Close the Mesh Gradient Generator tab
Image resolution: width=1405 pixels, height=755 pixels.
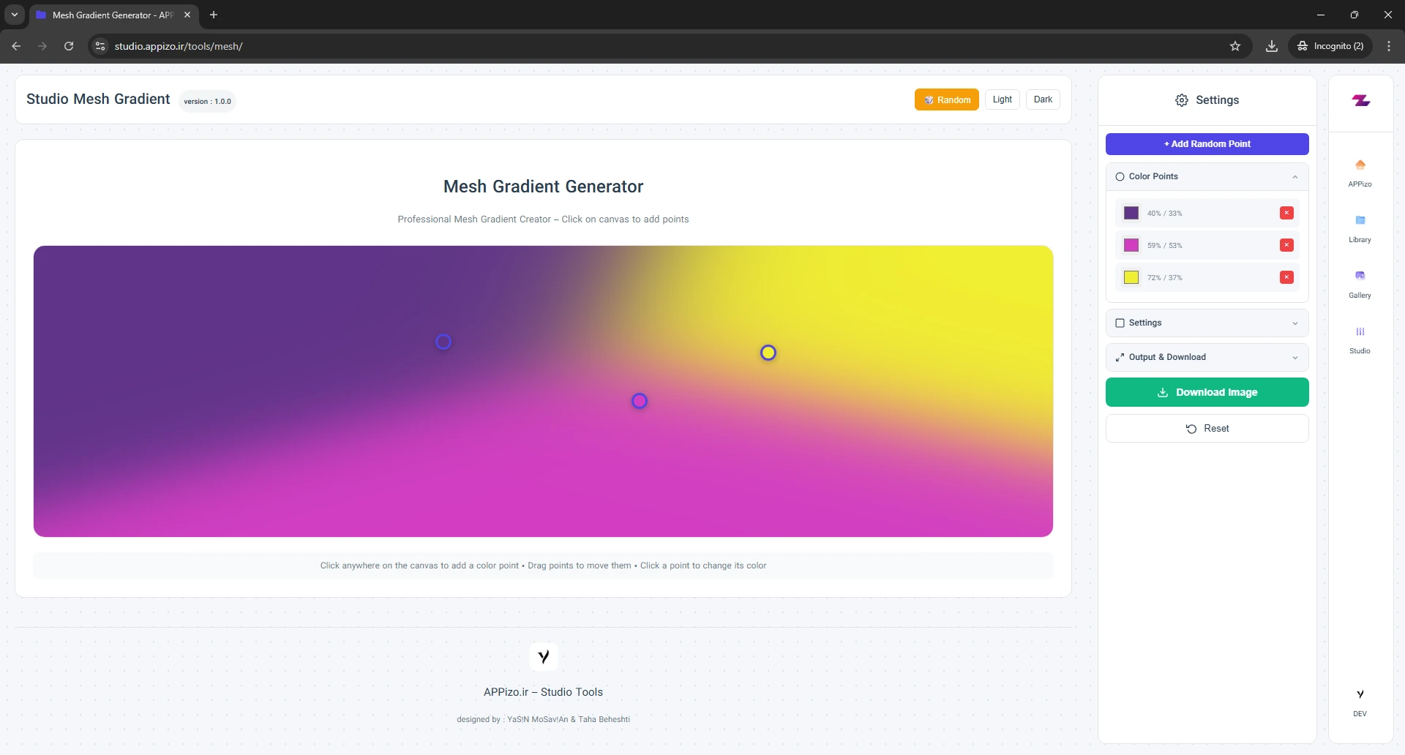click(x=187, y=15)
